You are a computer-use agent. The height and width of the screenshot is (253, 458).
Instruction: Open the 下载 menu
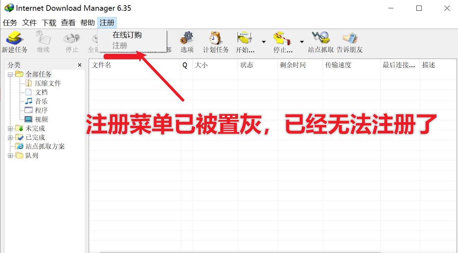[x=49, y=23]
